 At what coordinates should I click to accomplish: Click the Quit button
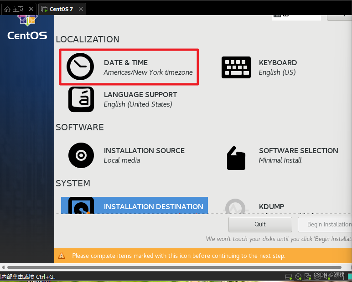[260, 224]
